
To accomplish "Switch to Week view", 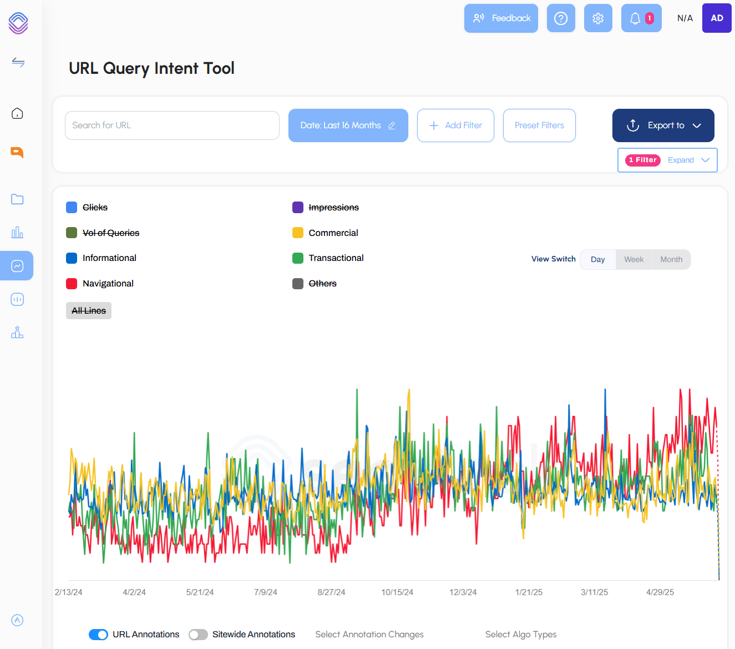I will [x=633, y=259].
